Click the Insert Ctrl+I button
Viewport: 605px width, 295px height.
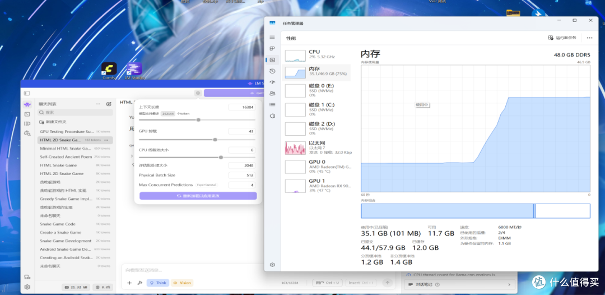(x=361, y=283)
